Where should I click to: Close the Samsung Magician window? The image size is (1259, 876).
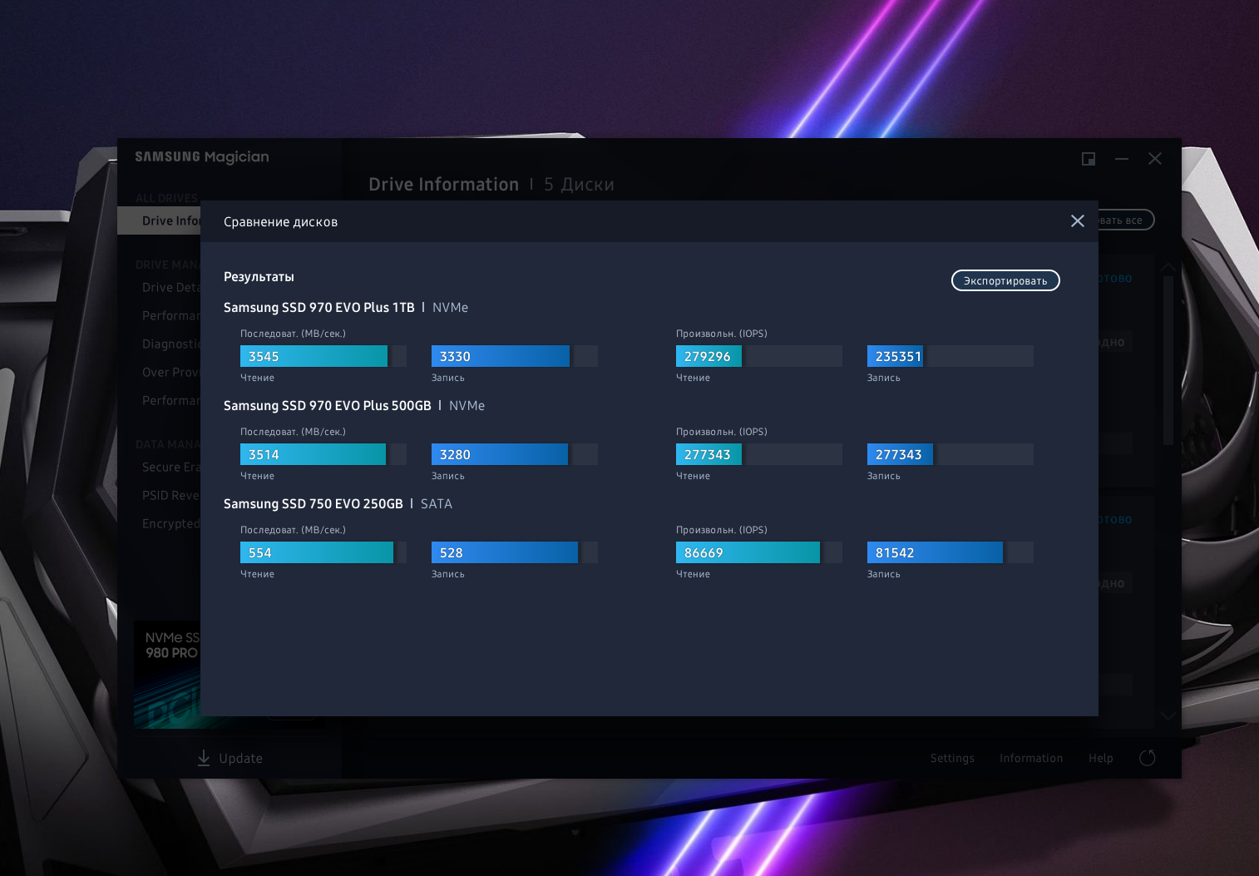1155,159
